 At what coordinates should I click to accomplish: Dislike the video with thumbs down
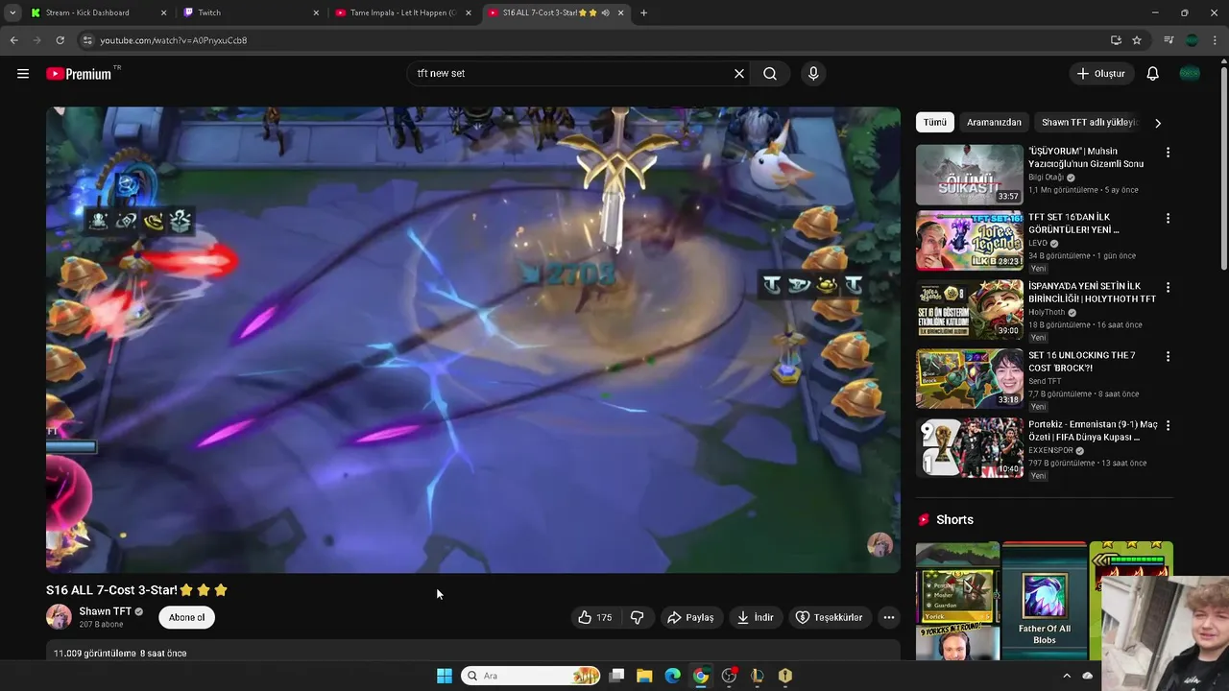point(637,618)
